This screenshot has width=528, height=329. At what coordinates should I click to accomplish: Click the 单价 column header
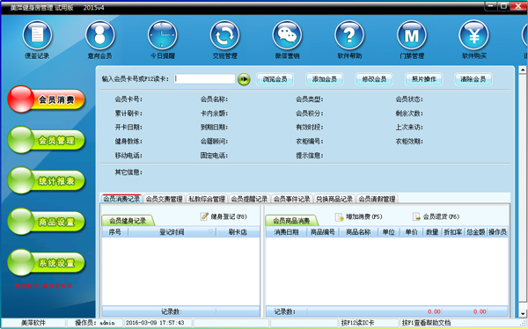click(x=411, y=232)
